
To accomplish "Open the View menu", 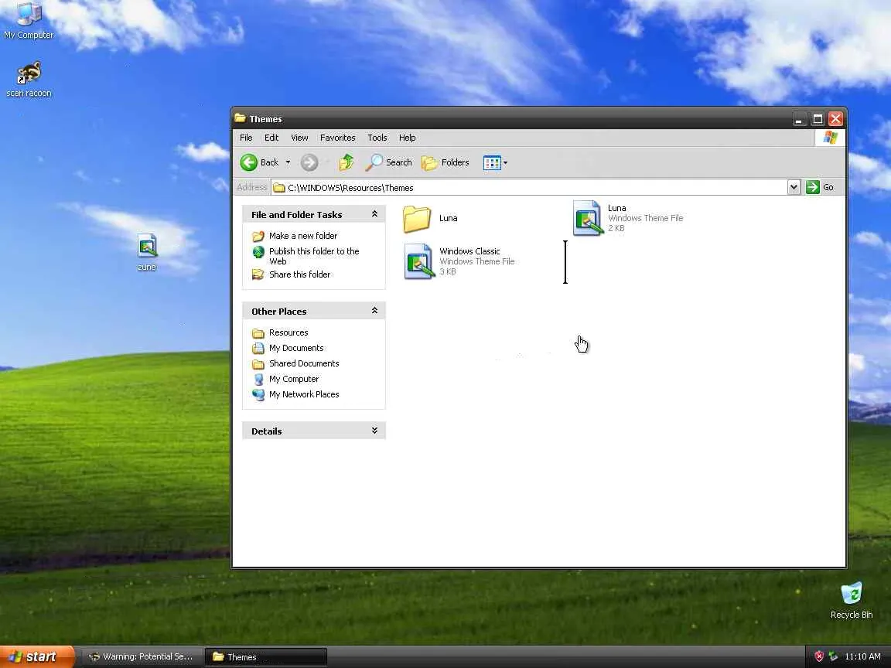I will tap(299, 138).
